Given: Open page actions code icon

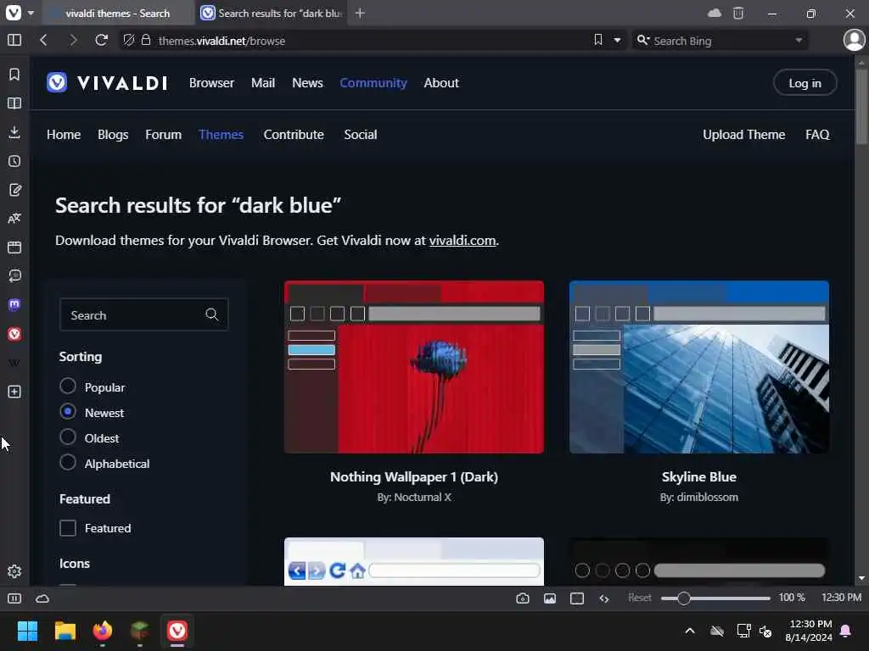Looking at the screenshot, I should click(604, 598).
